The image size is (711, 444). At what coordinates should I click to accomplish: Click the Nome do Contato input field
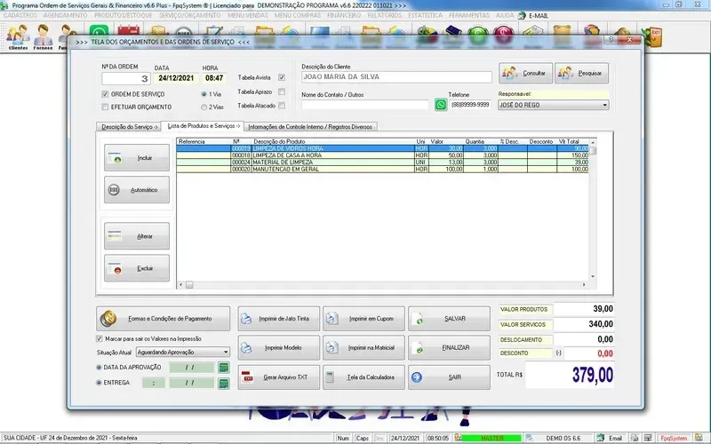pos(364,105)
